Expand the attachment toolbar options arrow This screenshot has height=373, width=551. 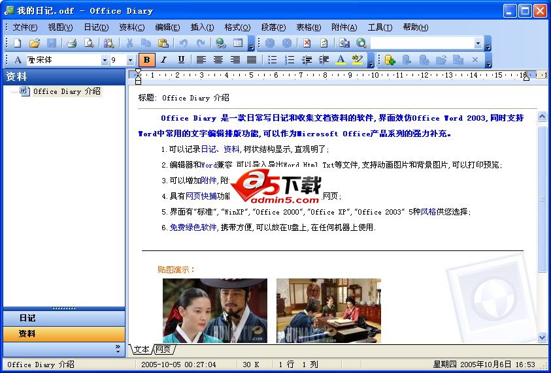(x=488, y=60)
